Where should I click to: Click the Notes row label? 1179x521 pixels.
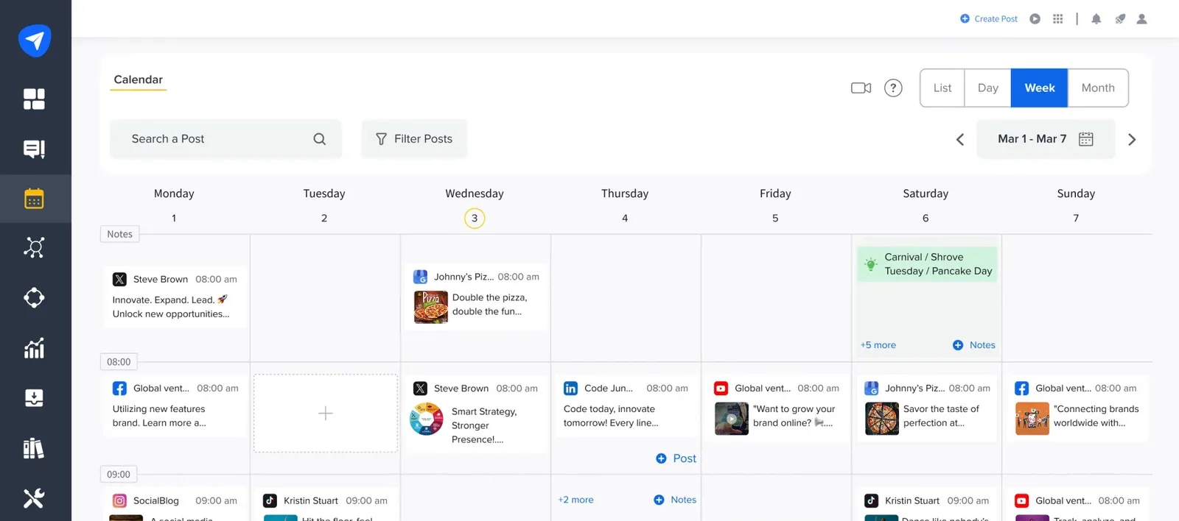point(119,234)
